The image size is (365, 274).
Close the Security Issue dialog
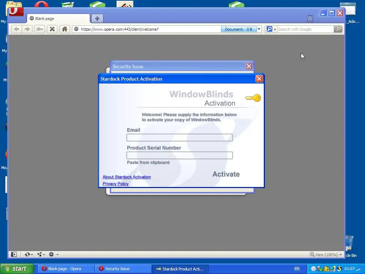(x=249, y=66)
